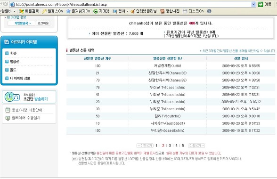Click the count 50 in 칼라TV row
The image size is (277, 179).
(98, 116)
